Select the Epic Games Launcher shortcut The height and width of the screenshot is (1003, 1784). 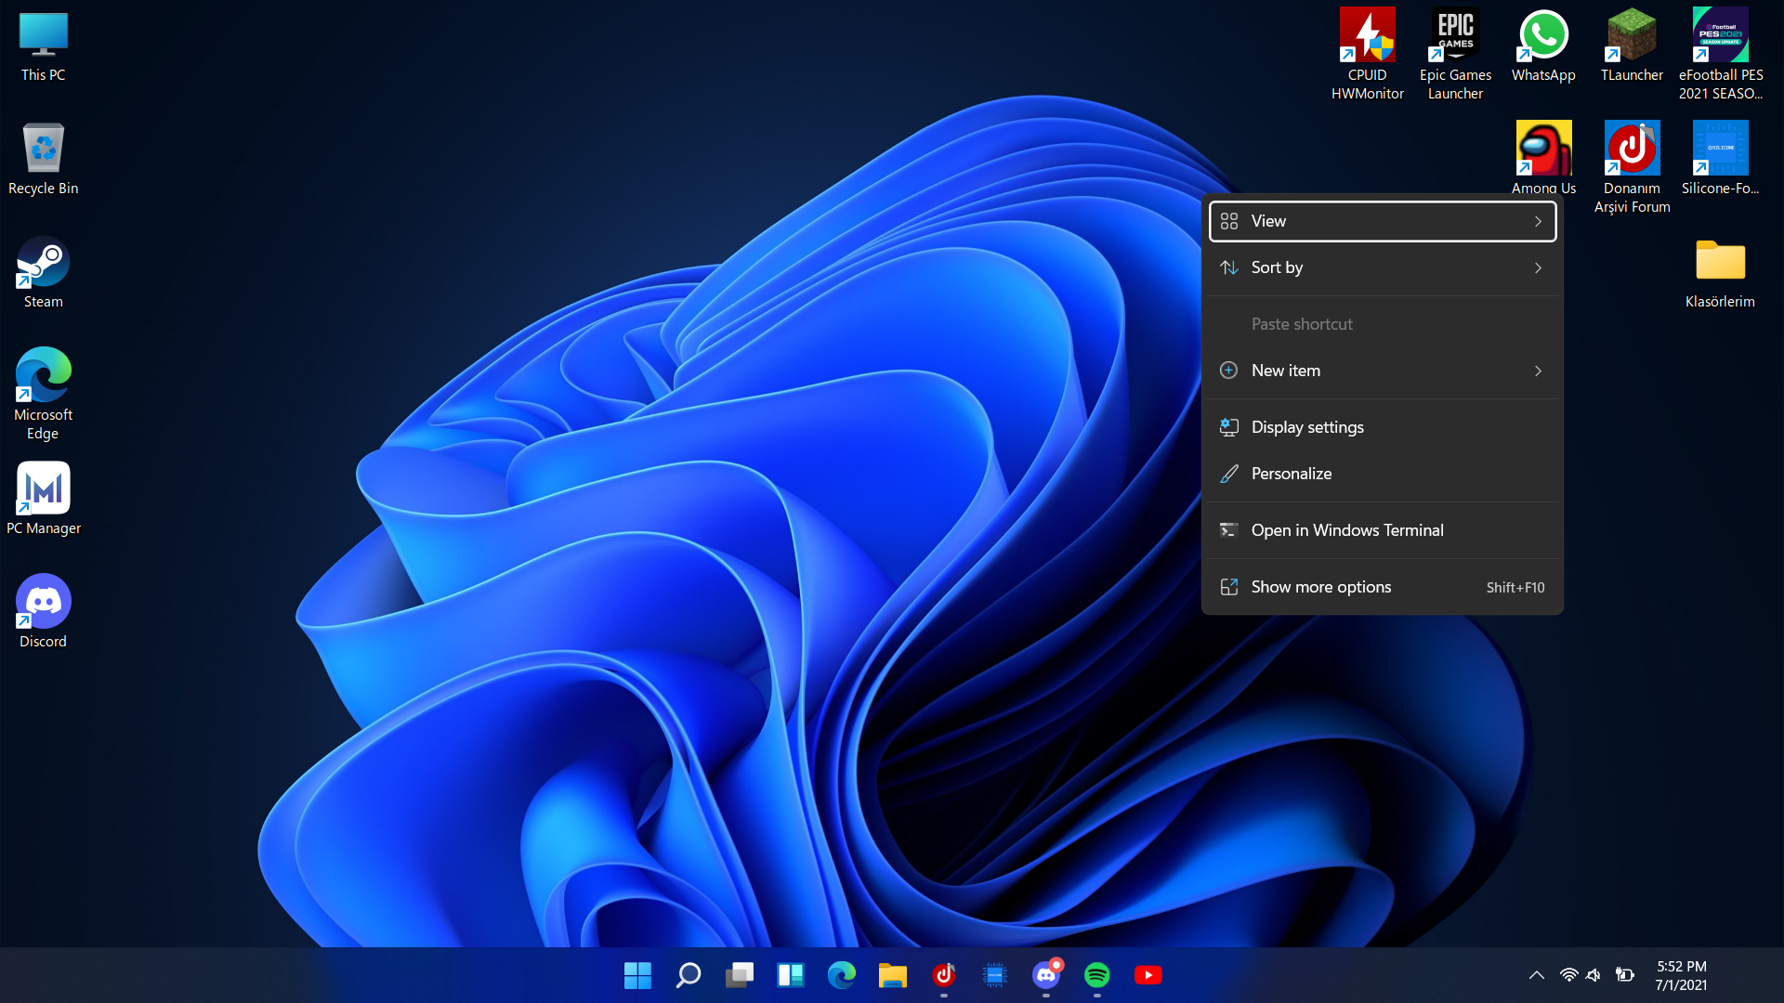[1455, 54]
